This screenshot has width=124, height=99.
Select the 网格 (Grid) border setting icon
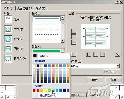pyautogui.click(x=8, y=49)
